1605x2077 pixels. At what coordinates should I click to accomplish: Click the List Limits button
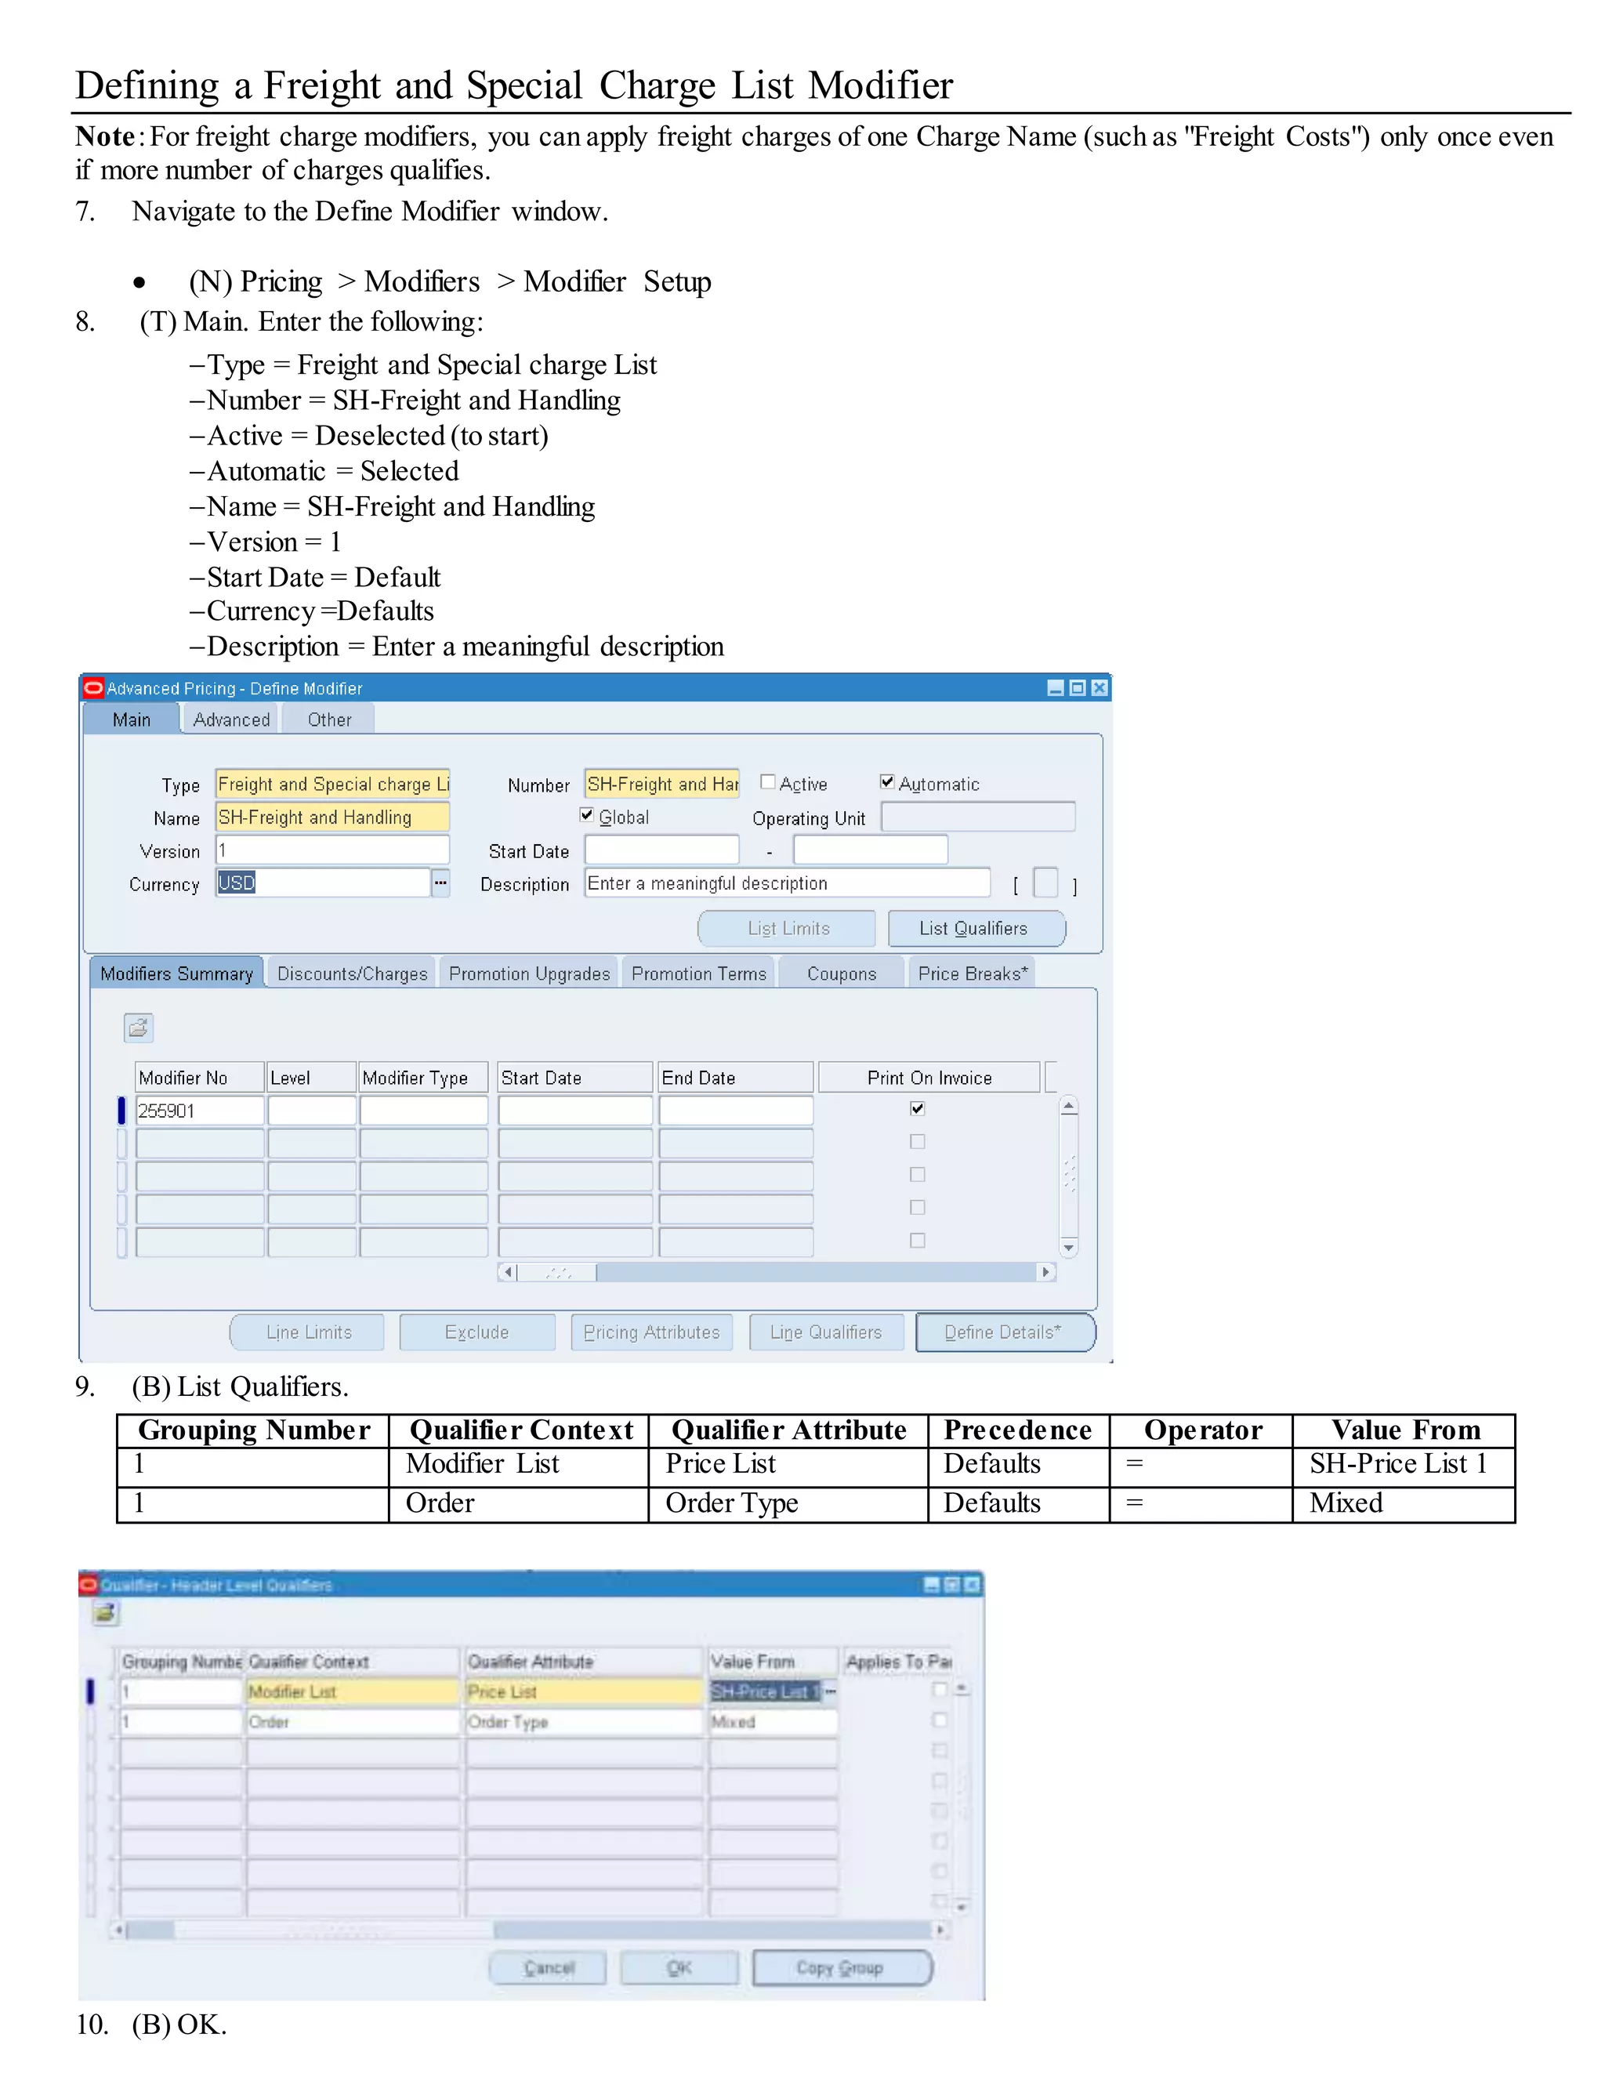pos(788,929)
